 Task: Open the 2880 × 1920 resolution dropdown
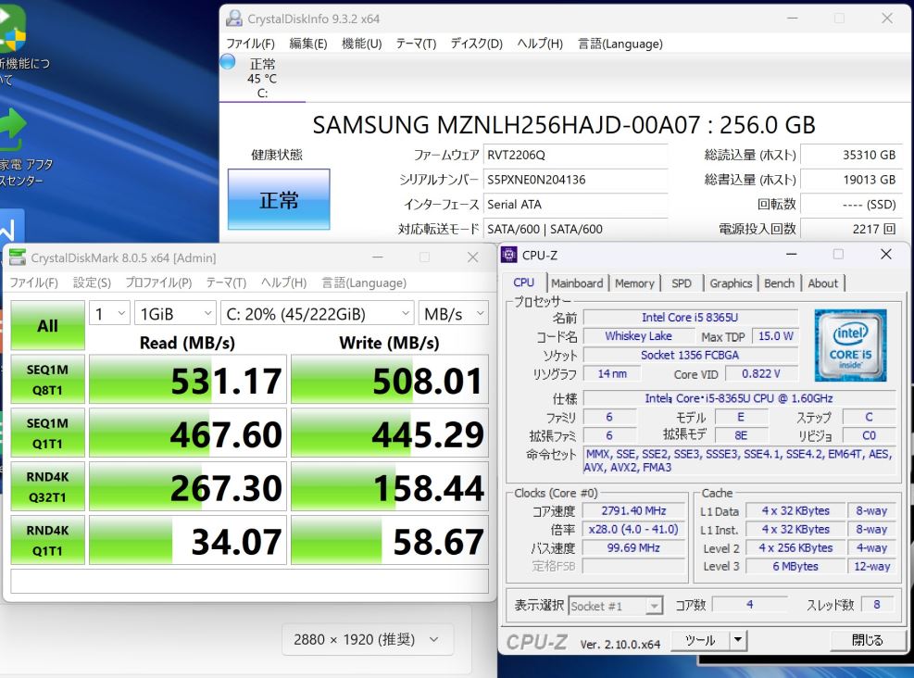click(x=366, y=639)
